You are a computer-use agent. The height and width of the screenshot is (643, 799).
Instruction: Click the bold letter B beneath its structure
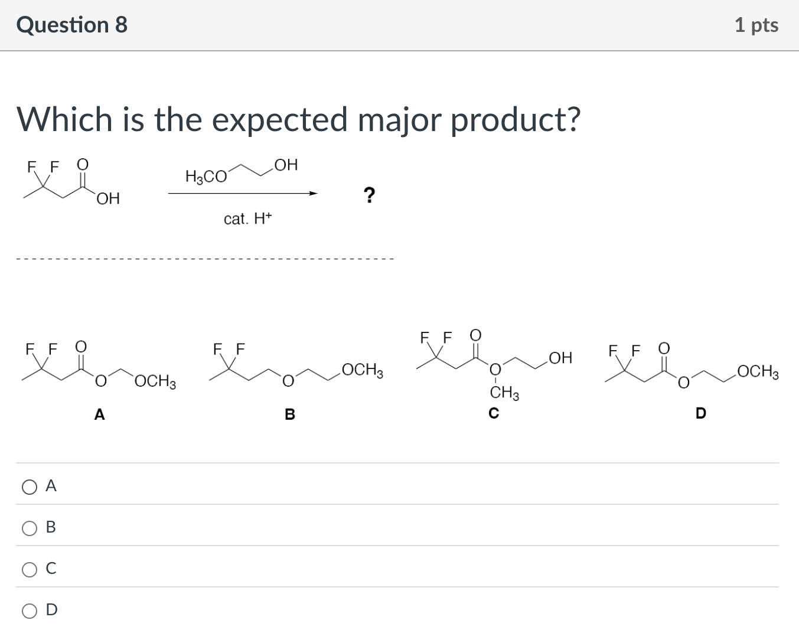click(x=289, y=415)
